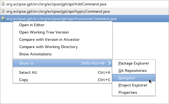Show file in Navigator view
The height and width of the screenshot is (104, 169).
tap(134, 78)
